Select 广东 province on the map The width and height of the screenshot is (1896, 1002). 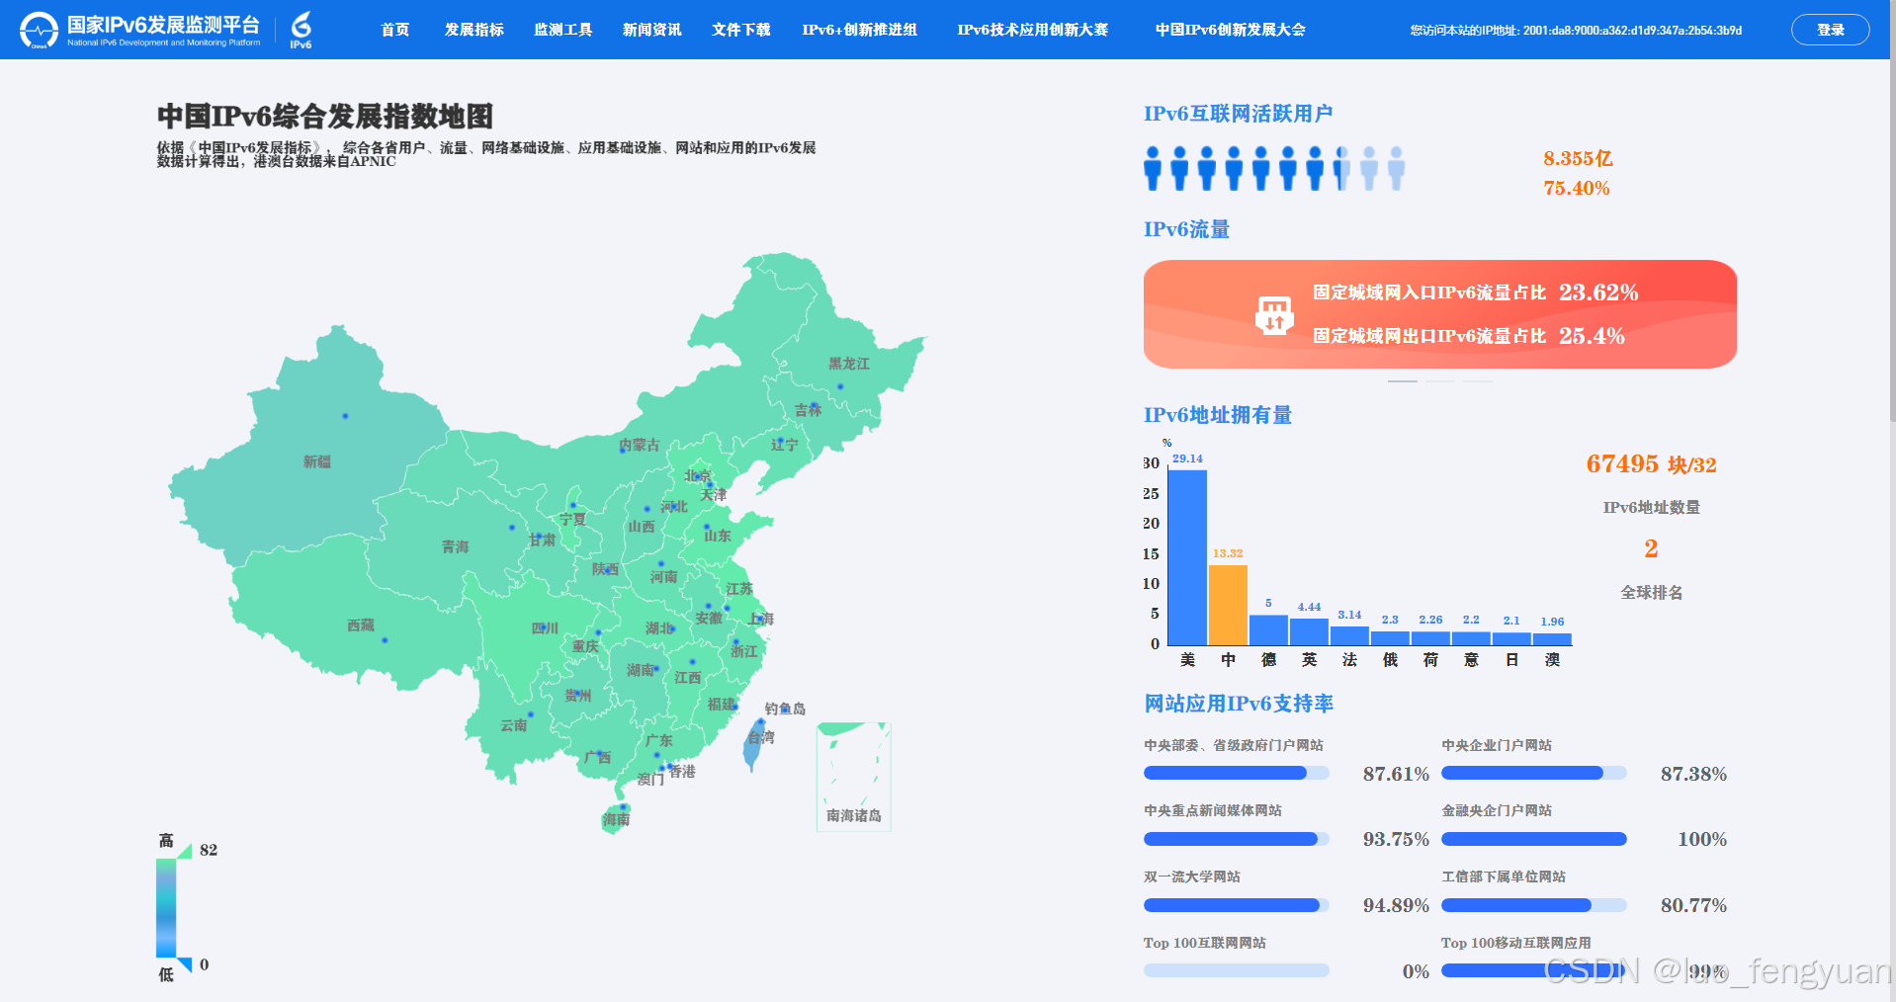click(658, 740)
